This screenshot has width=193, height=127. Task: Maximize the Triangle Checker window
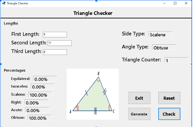pos(175,3)
